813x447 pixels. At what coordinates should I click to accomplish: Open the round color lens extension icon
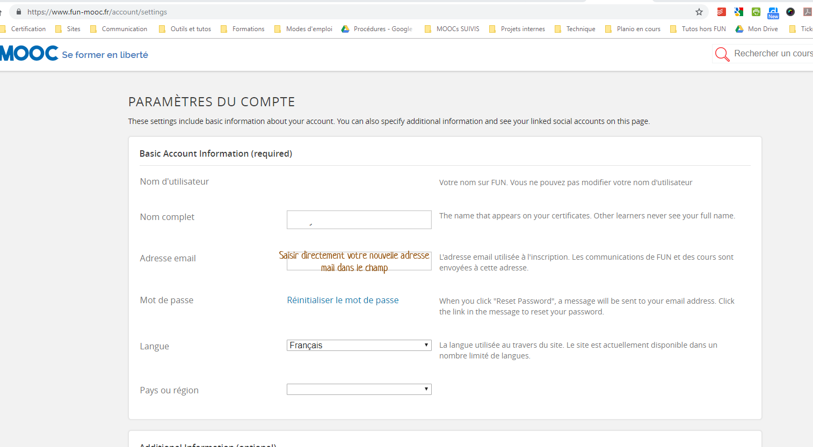[790, 12]
